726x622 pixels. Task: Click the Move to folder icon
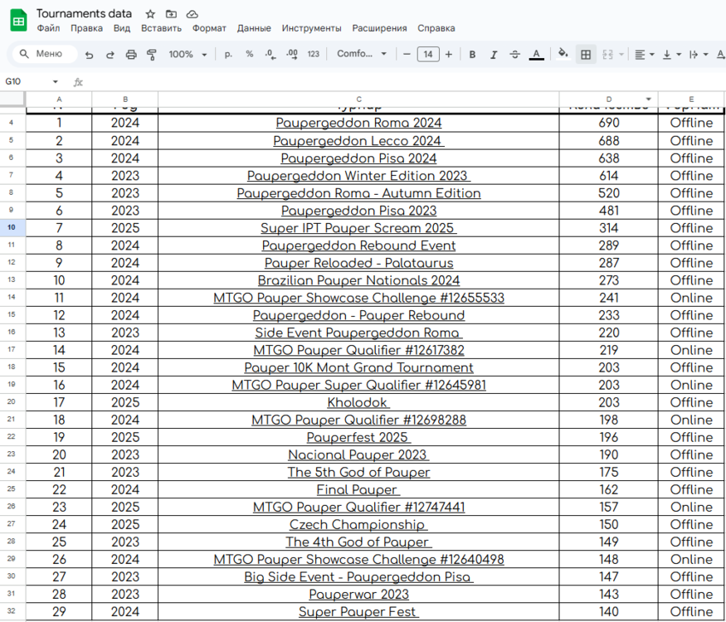click(171, 14)
